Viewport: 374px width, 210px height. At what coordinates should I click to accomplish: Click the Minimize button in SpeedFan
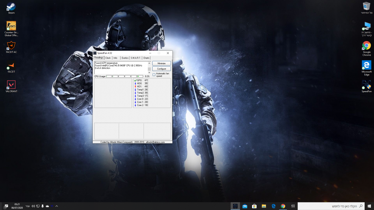162,63
